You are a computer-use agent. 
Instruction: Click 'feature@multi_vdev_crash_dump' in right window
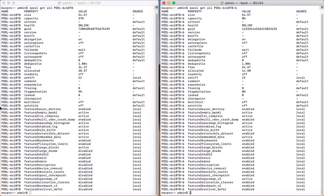213,120
